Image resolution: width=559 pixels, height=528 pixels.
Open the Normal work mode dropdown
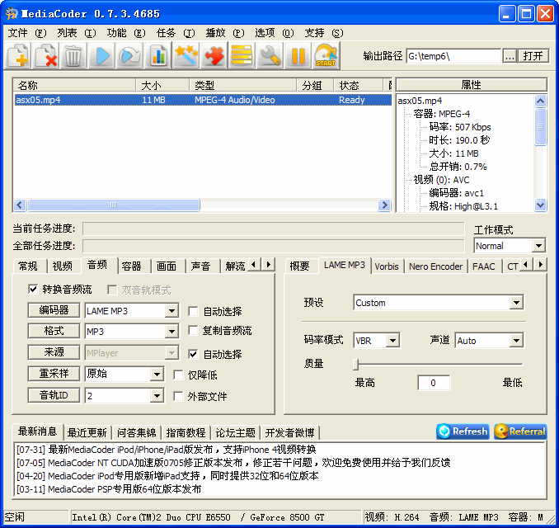538,246
